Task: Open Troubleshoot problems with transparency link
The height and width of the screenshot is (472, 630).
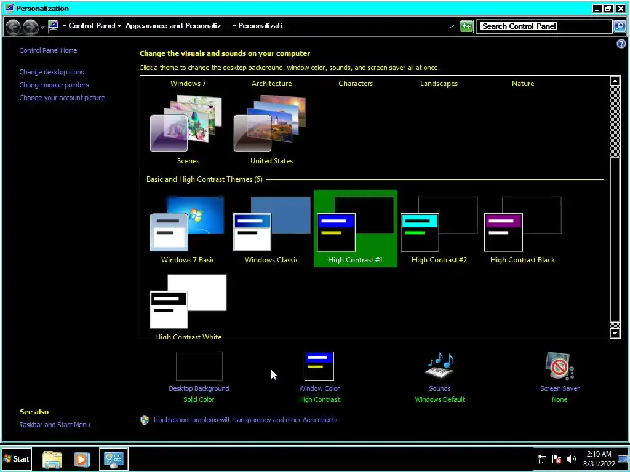Action: [x=245, y=420]
